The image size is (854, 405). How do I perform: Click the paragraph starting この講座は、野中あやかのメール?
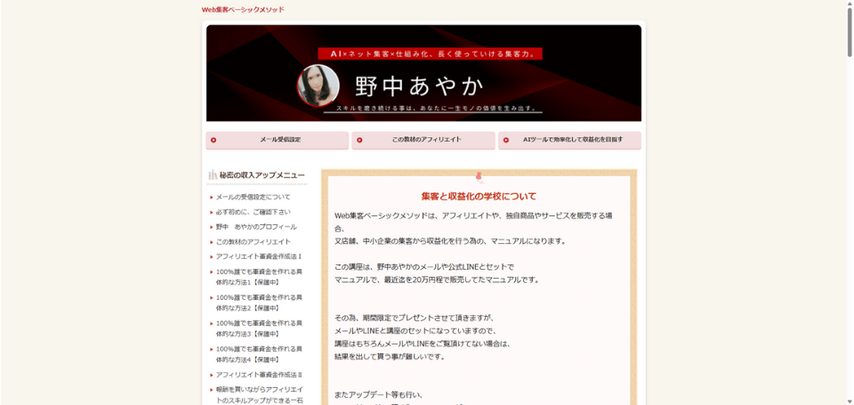[x=437, y=273]
